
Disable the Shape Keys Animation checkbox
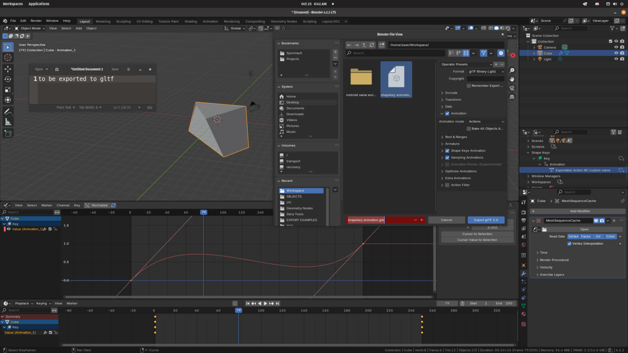pos(447,151)
